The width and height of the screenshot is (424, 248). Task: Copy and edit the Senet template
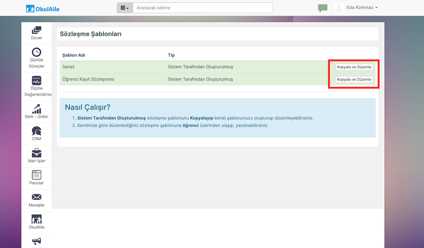354,67
